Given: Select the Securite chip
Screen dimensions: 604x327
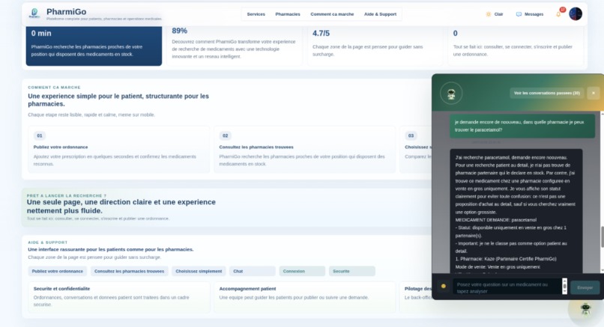Looking at the screenshot, I should point(351,271).
